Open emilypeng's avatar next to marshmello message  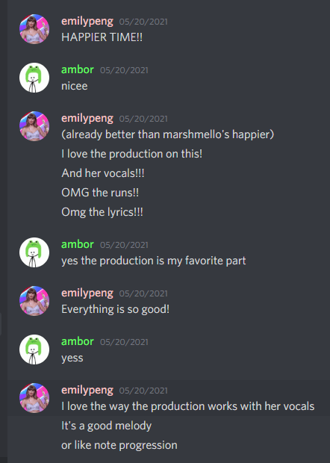point(34,126)
